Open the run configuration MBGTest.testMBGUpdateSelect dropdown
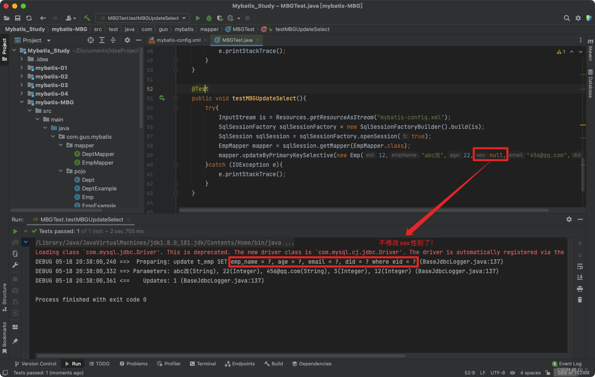The width and height of the screenshot is (595, 377). point(142,18)
